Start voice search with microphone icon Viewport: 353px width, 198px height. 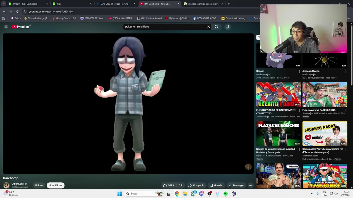(x=228, y=27)
